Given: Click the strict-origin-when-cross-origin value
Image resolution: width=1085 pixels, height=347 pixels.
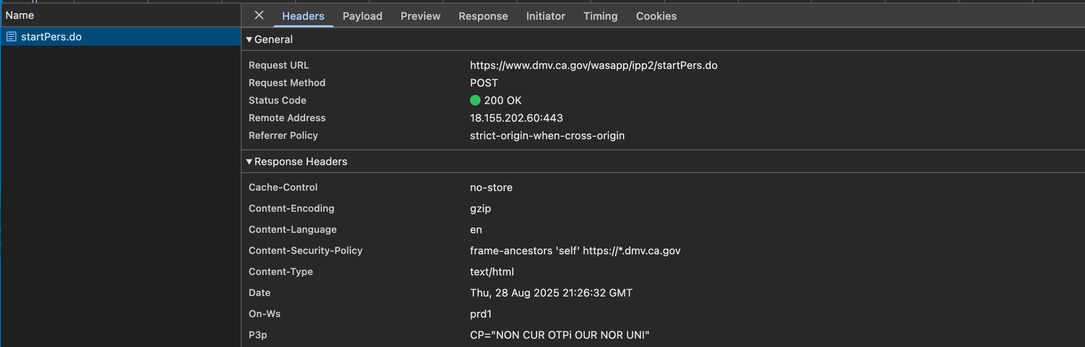Looking at the screenshot, I should point(547,136).
